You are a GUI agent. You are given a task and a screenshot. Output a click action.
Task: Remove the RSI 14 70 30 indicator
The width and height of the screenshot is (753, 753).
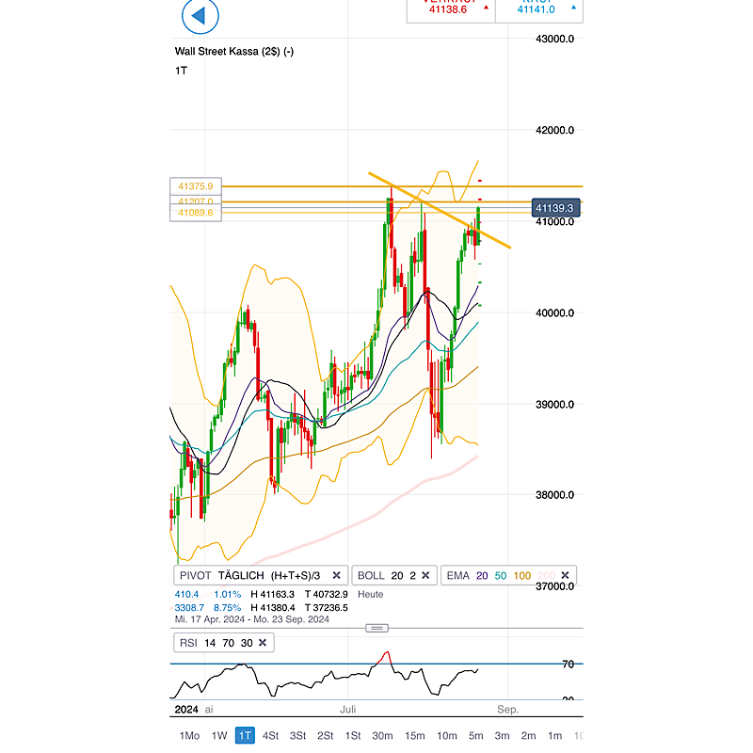(x=262, y=642)
